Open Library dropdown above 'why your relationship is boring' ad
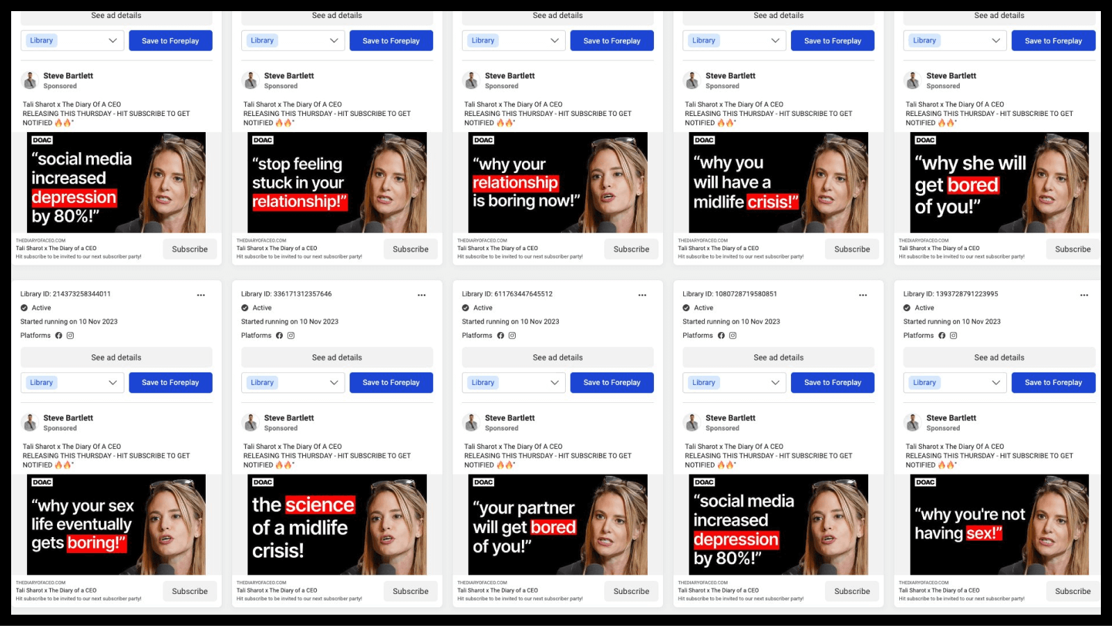The image size is (1112, 626). (514, 40)
